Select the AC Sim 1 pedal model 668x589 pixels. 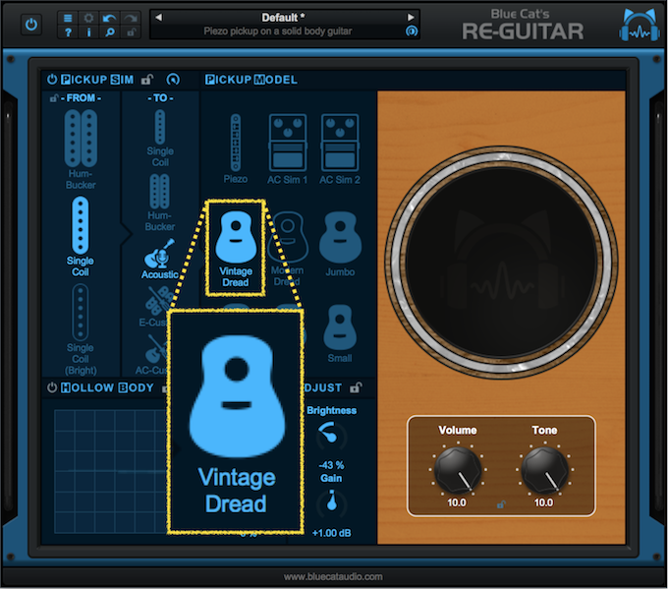287,149
